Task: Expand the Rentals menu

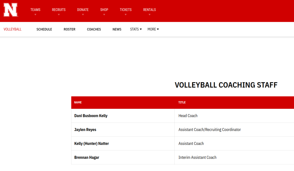Action: 149,10
